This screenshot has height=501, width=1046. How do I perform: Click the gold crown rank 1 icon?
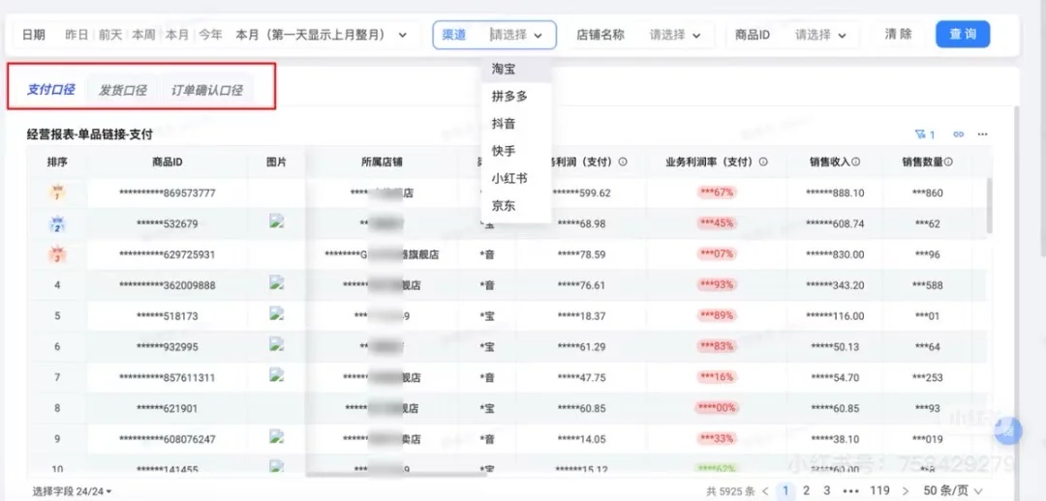click(57, 193)
